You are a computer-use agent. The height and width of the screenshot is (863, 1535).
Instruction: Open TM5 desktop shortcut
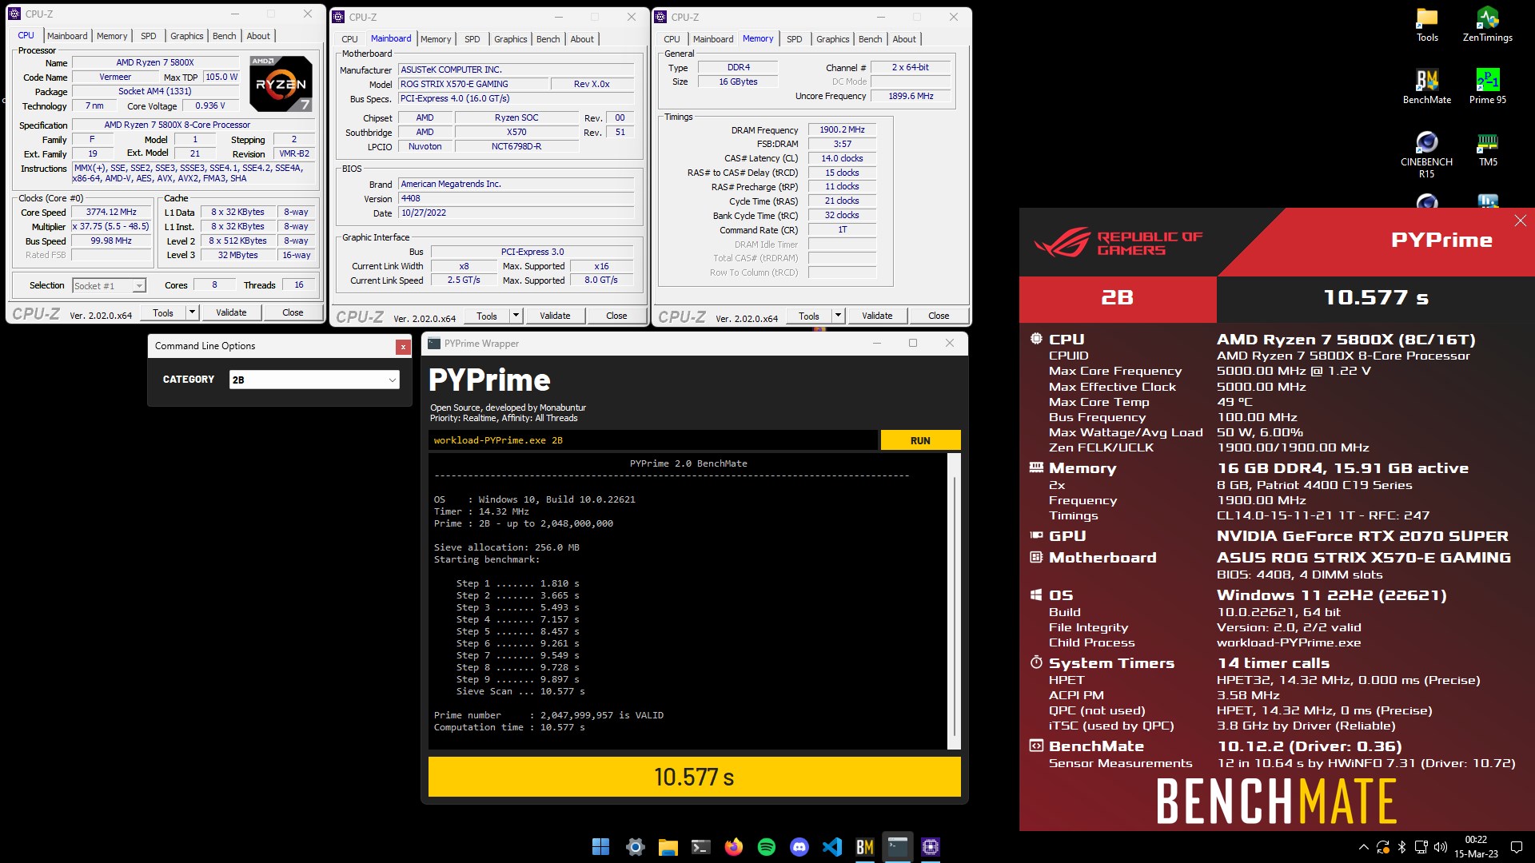pos(1487,149)
